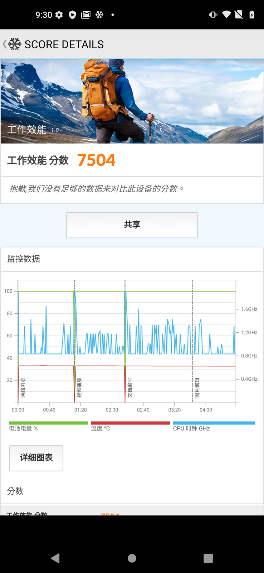This screenshot has width=264, height=573.
Task: Tap the Wi-Fi signal status icon
Action: click(226, 15)
